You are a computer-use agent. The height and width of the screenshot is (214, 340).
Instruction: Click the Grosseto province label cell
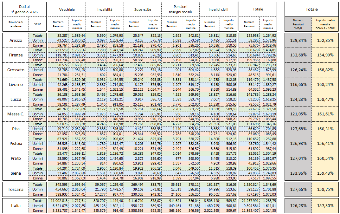click(16, 70)
